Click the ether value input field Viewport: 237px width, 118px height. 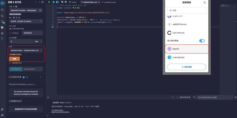coord(21,41)
